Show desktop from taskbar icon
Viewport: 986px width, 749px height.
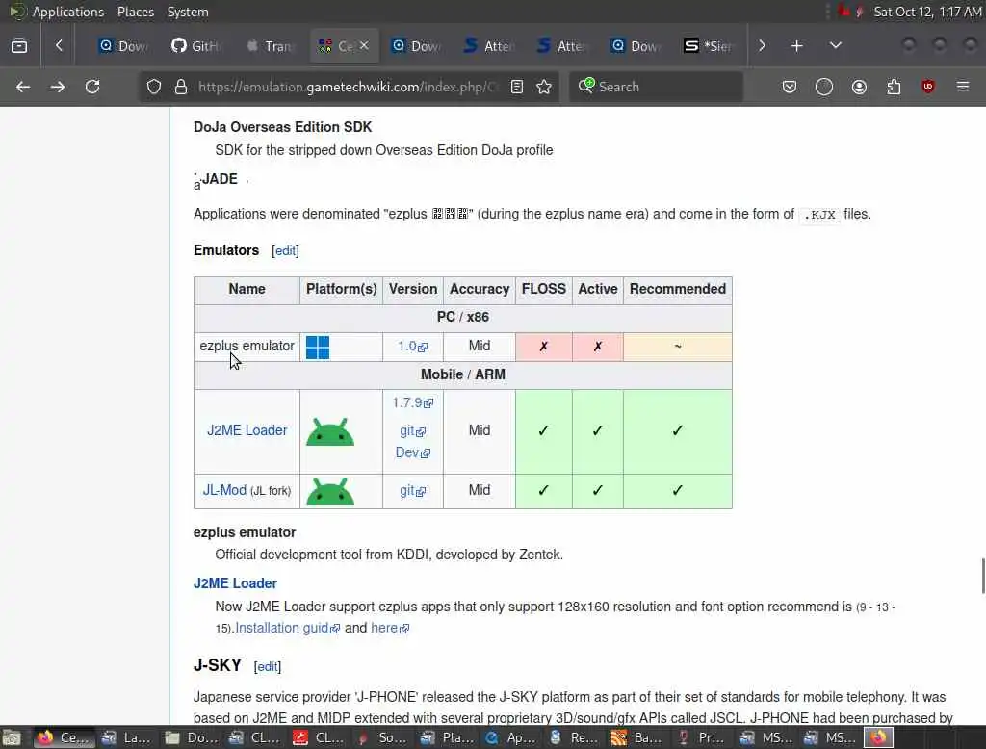tap(12, 737)
